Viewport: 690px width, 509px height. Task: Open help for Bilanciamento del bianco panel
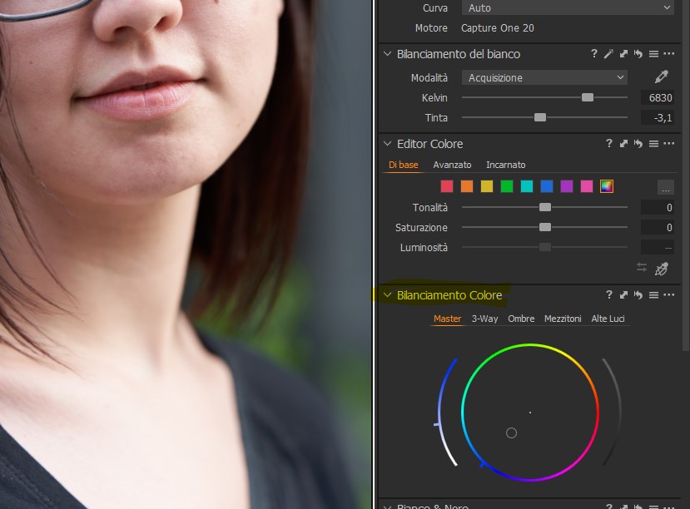594,53
